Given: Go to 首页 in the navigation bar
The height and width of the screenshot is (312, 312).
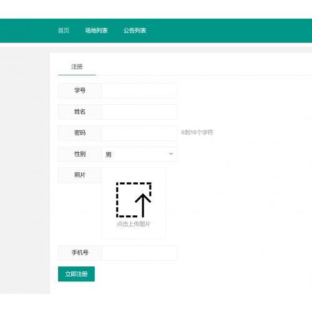Looking at the screenshot, I should (x=64, y=31).
